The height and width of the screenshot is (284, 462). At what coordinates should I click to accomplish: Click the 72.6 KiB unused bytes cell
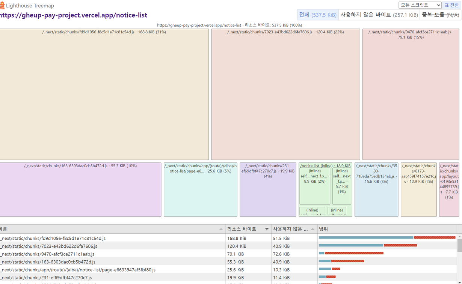294,254
